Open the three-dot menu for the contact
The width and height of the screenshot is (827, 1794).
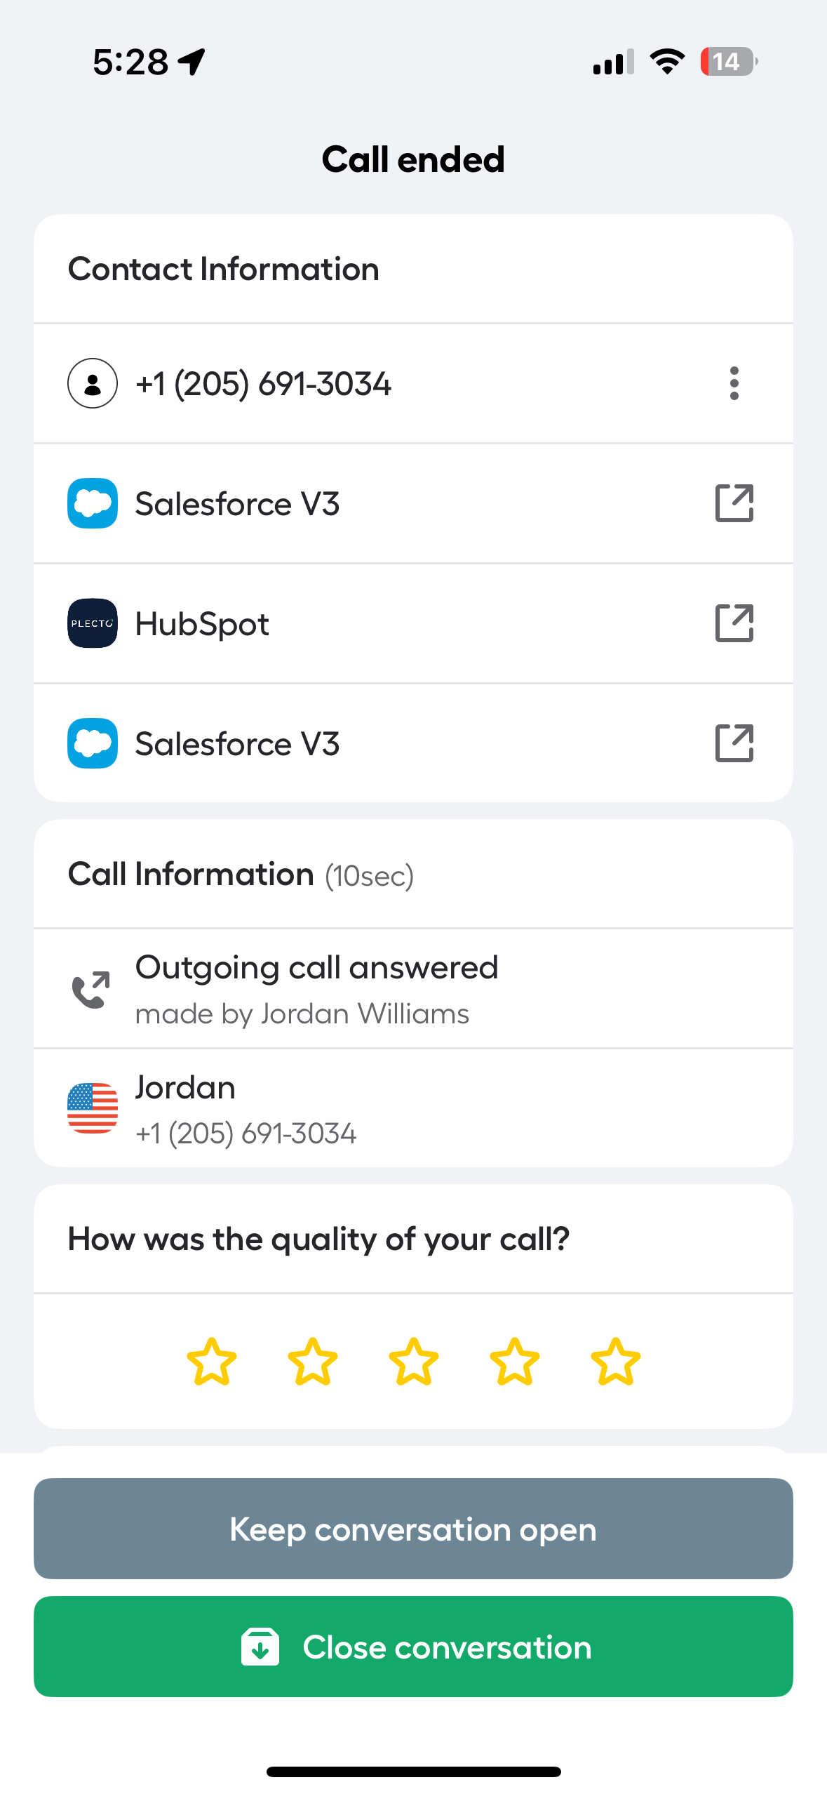pyautogui.click(x=734, y=383)
